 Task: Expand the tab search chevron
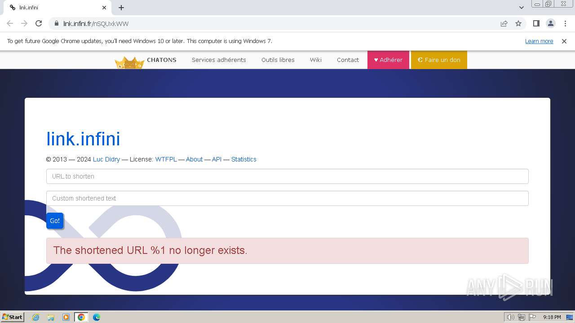(x=521, y=8)
